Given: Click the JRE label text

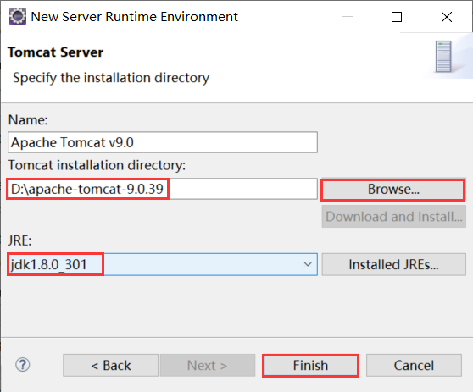Looking at the screenshot, I should [x=19, y=240].
